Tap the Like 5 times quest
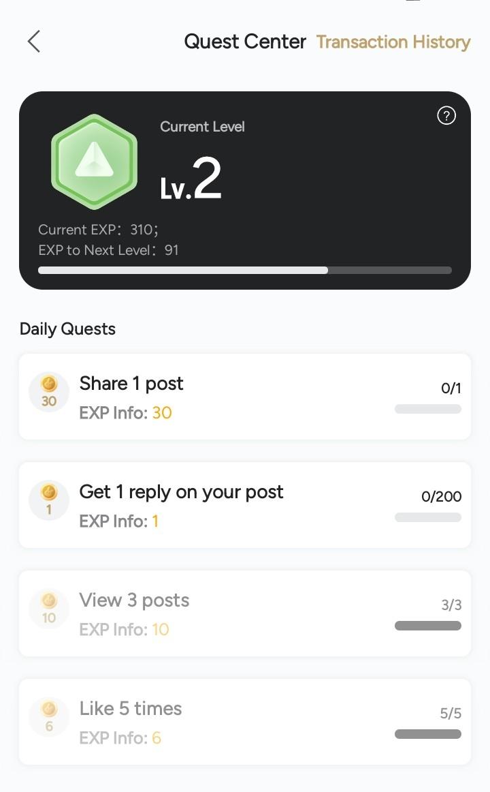This screenshot has width=490, height=792. point(131,709)
